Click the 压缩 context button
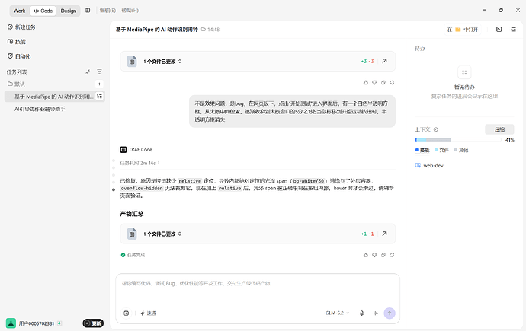526x331 pixels. [499, 129]
